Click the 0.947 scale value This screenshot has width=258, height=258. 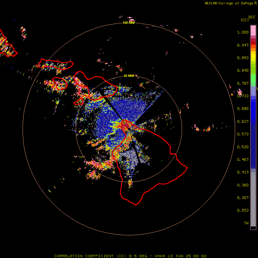(243, 45)
